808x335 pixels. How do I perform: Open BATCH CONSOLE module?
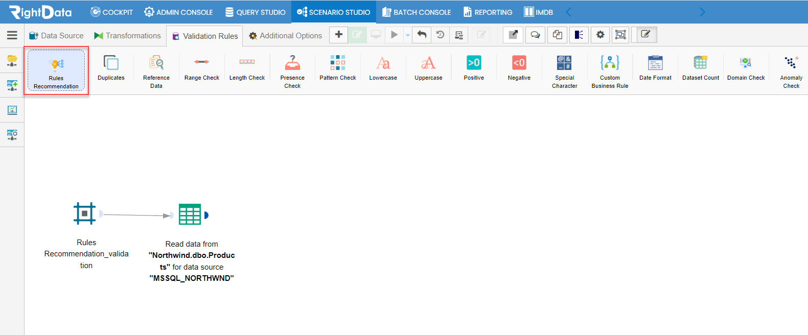click(x=417, y=12)
